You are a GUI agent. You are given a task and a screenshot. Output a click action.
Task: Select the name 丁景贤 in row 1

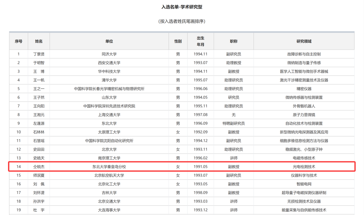click(x=39, y=54)
